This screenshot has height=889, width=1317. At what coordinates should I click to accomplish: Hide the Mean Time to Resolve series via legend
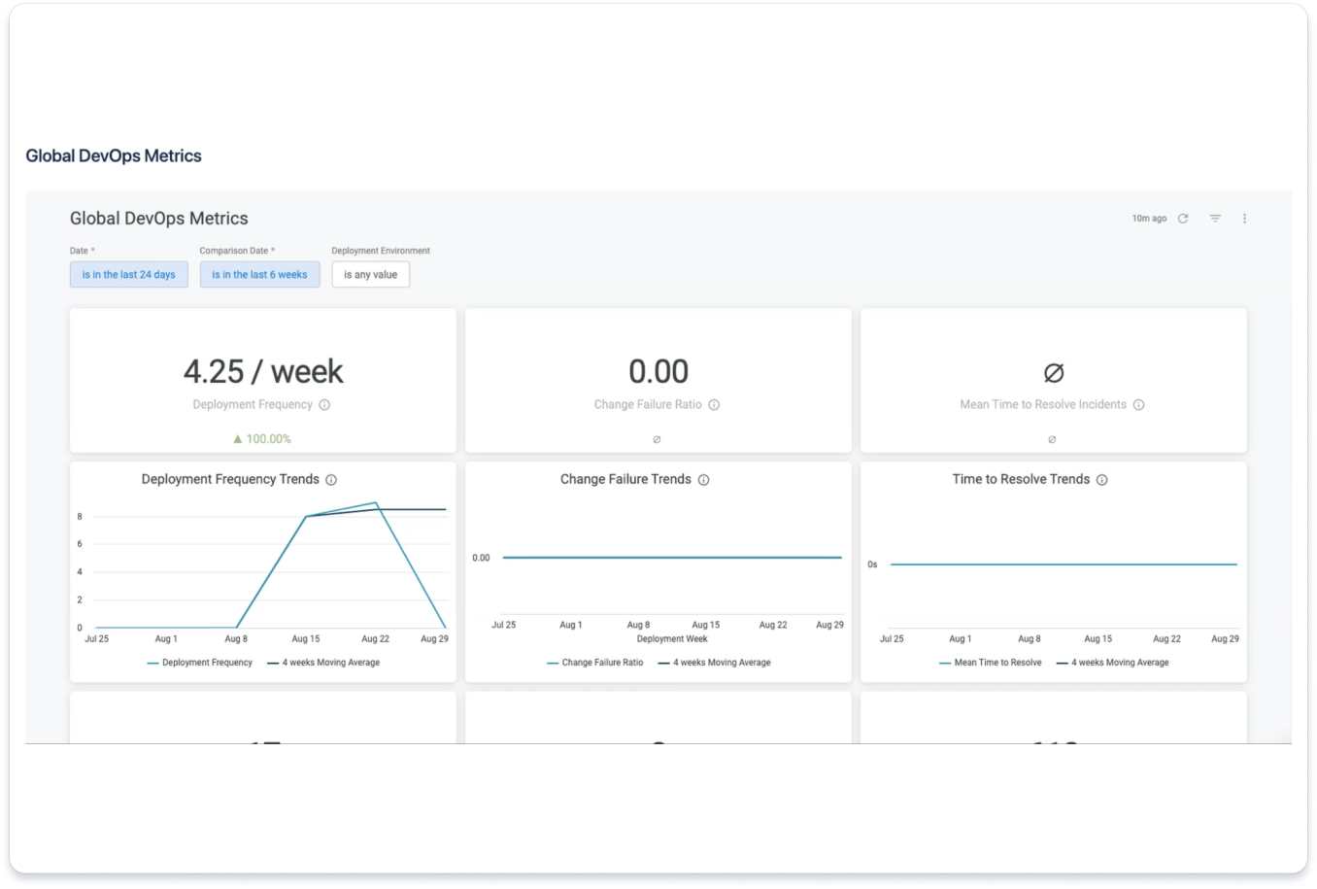[x=997, y=662]
